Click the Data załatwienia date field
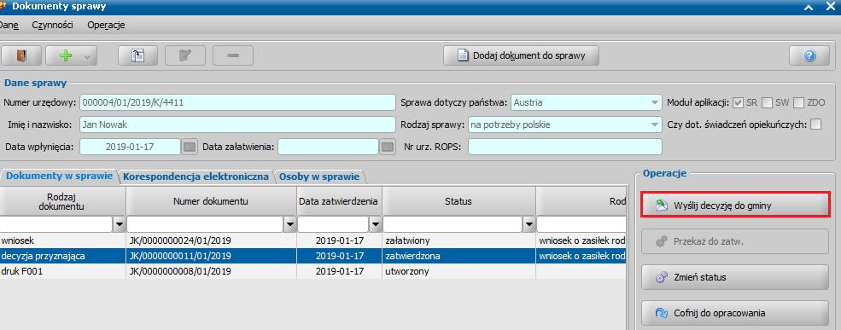 pyautogui.click(x=328, y=147)
